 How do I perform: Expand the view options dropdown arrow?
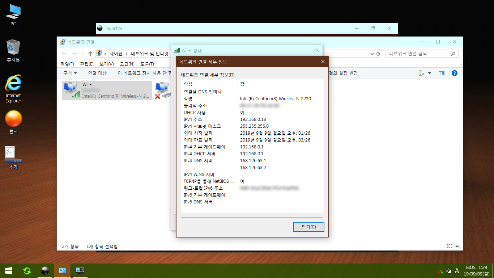429,73
